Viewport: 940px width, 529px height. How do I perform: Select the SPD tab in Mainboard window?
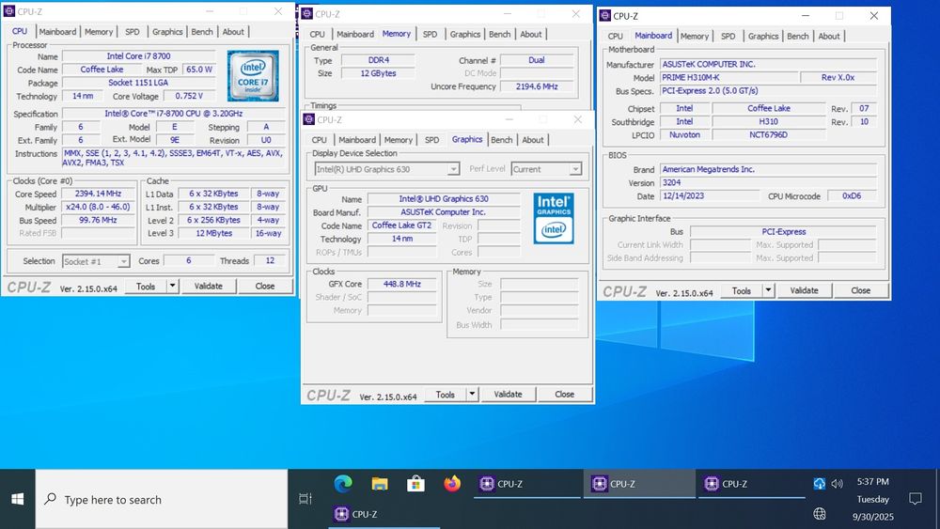click(728, 36)
